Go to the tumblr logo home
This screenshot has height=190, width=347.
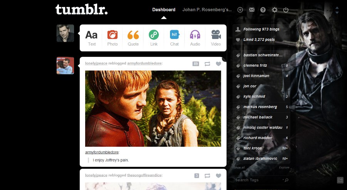tap(81, 9)
